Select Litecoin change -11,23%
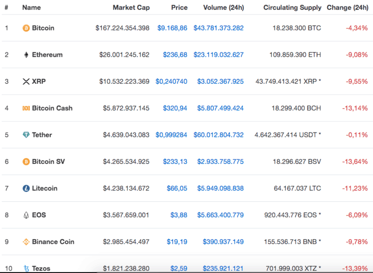The height and width of the screenshot is (273, 373). coord(355,188)
